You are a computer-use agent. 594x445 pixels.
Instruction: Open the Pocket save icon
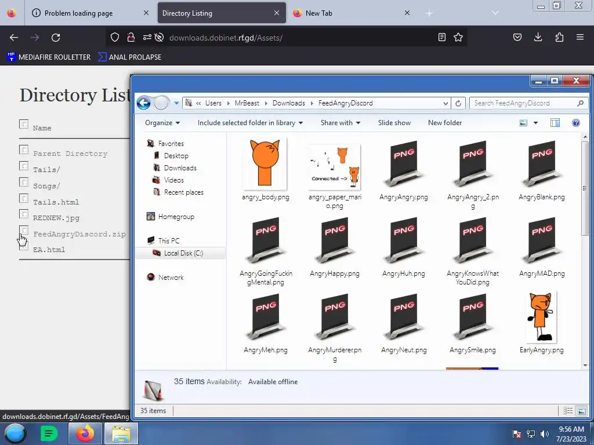517,37
